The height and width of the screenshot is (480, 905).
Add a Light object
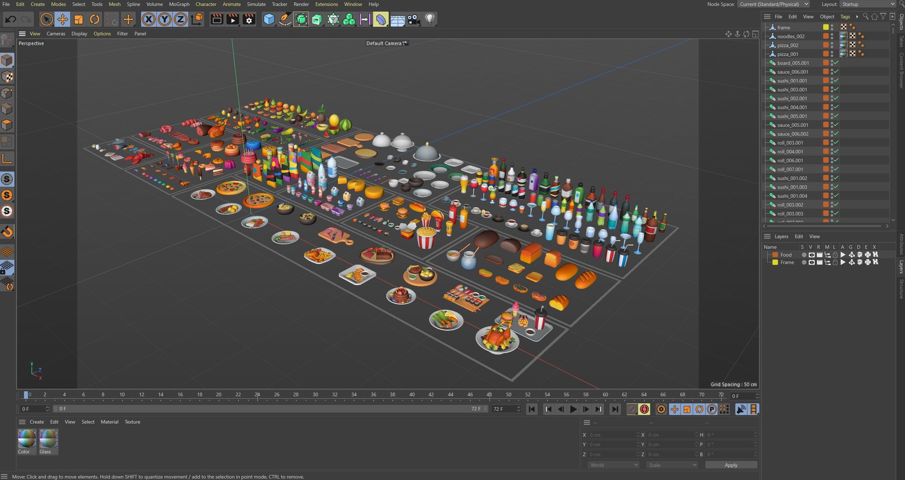[x=429, y=19]
